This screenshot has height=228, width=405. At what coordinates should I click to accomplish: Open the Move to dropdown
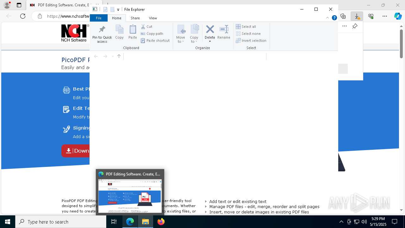point(181,34)
